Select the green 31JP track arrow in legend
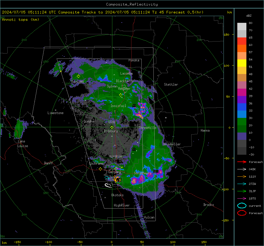264x246 pixels. (x=242, y=191)
